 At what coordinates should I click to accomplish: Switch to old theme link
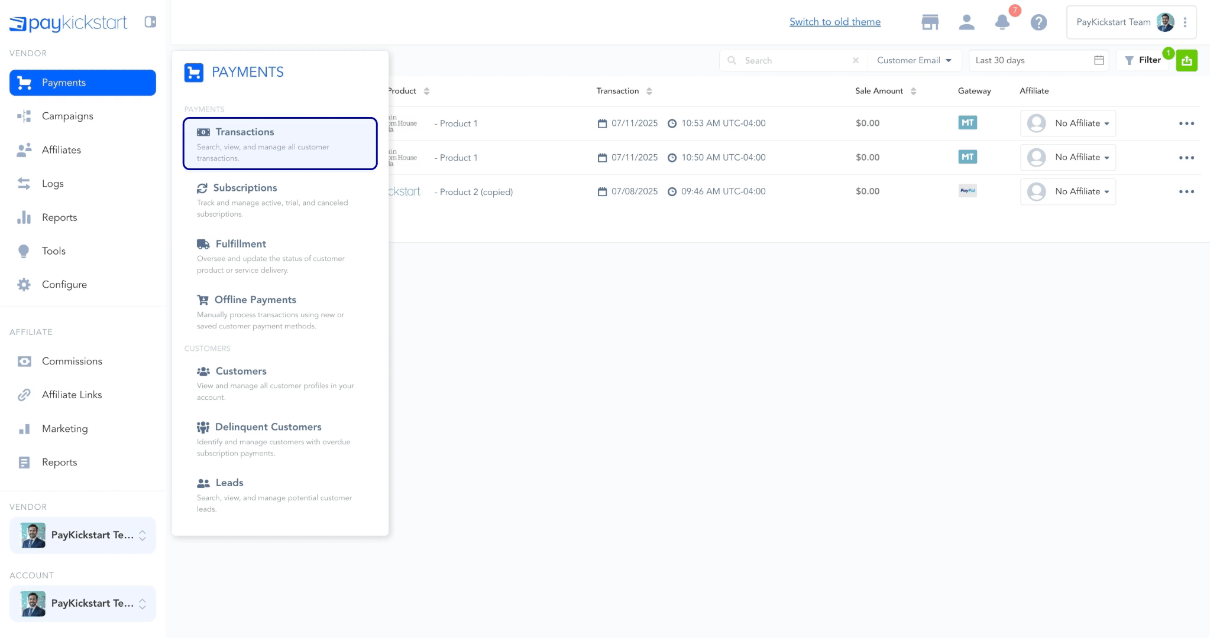click(835, 22)
